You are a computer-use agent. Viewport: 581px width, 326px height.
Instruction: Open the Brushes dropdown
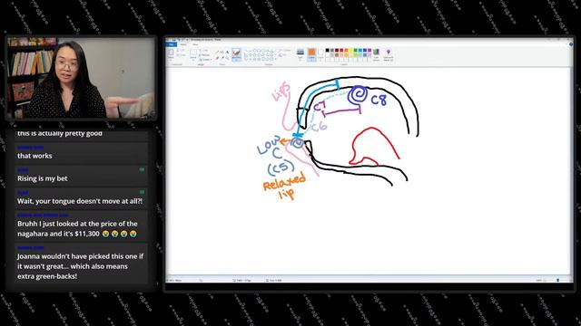[236, 54]
